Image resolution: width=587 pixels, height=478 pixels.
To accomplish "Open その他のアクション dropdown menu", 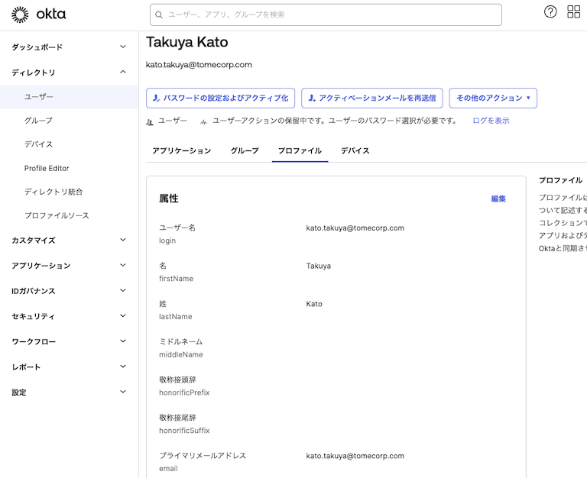I will click(x=493, y=98).
